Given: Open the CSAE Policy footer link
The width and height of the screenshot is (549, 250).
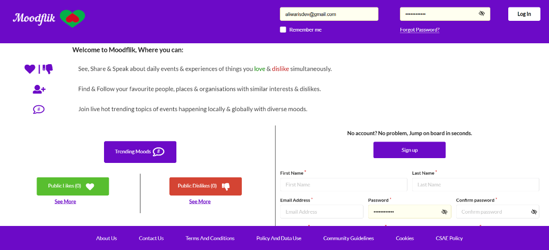Looking at the screenshot, I should 449,238.
